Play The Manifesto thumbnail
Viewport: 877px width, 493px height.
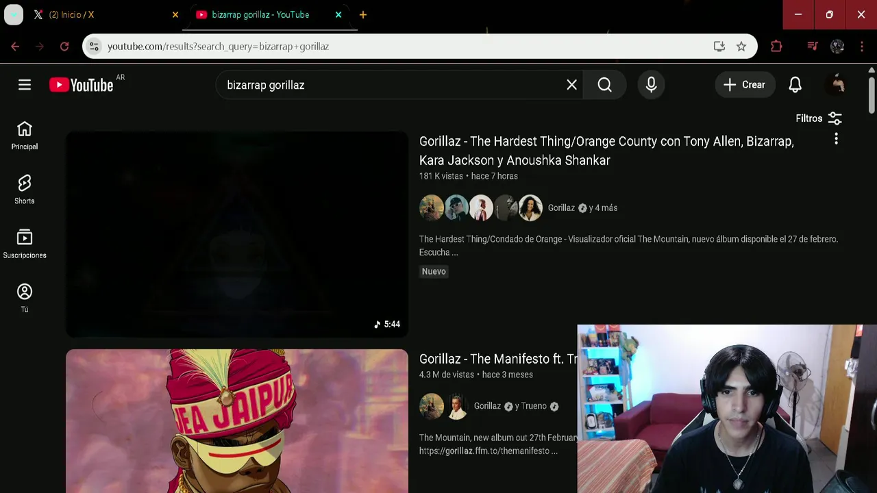click(237, 421)
